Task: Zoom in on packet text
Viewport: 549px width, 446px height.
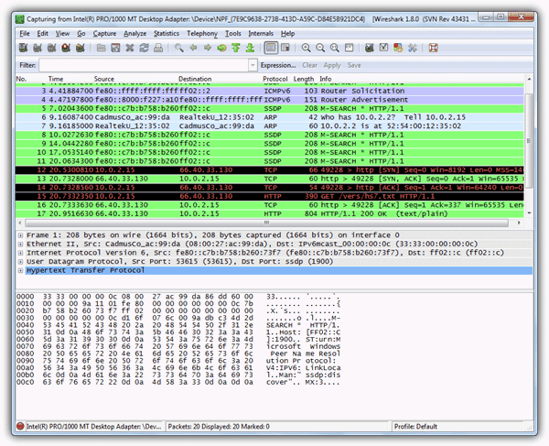Action: (306, 48)
